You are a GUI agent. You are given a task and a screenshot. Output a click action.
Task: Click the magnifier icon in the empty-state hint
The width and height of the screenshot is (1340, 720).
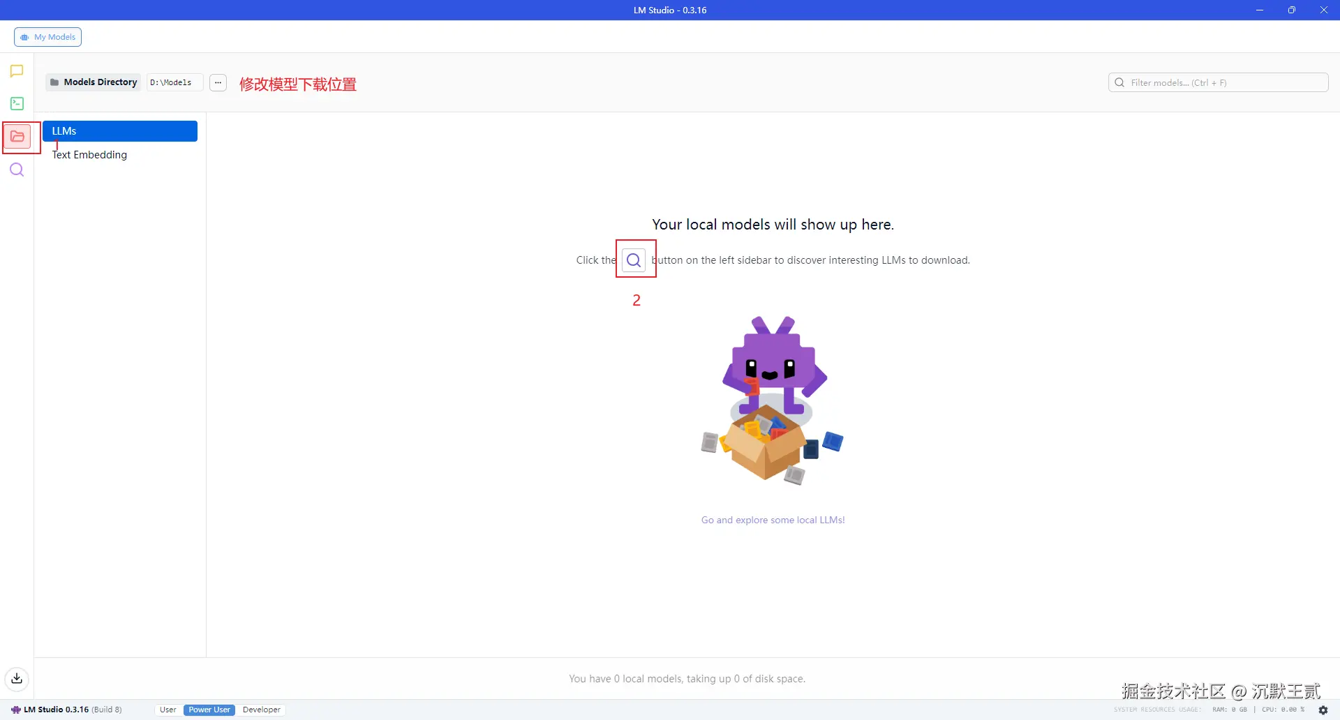[x=634, y=260]
